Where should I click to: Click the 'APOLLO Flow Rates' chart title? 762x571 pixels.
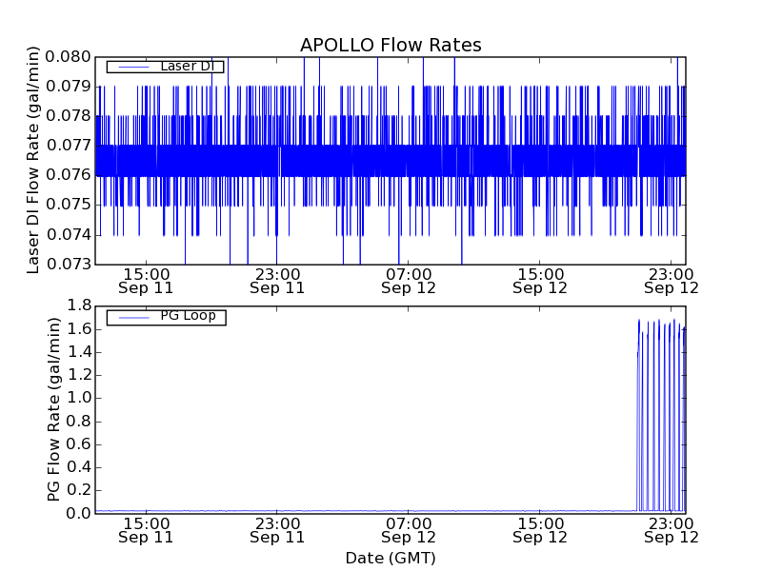(391, 46)
